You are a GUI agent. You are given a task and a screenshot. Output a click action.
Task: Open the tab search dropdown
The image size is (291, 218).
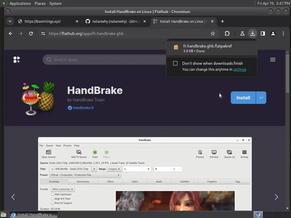point(10,21)
